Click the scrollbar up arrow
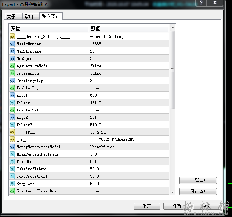 click(x=173, y=27)
